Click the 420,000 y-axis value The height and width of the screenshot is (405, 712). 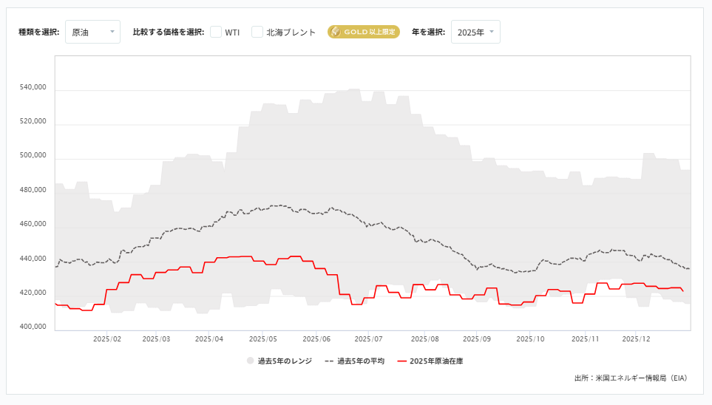(x=33, y=293)
